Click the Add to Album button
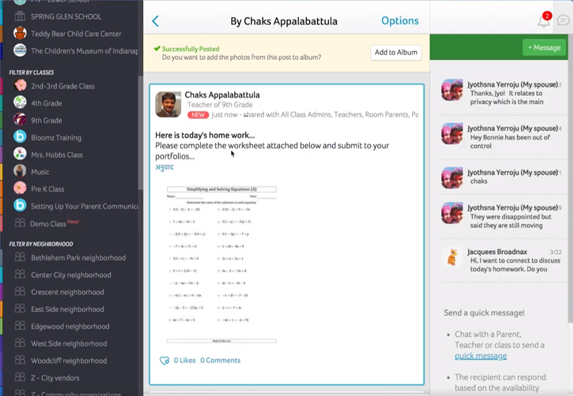This screenshot has height=396, width=573. [x=396, y=53]
